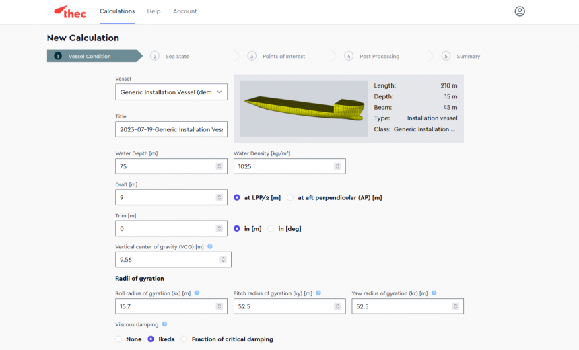Select draft at aft perpendicular (AP) option
The height and width of the screenshot is (350, 579).
click(291, 197)
